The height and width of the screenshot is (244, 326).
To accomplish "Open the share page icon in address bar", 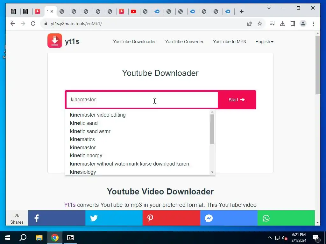I will [250, 24].
